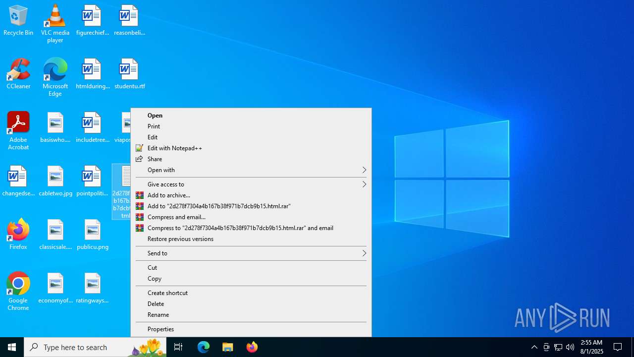Open File Explorer from the taskbar
Image resolution: width=634 pixels, height=357 pixels.
click(x=228, y=347)
